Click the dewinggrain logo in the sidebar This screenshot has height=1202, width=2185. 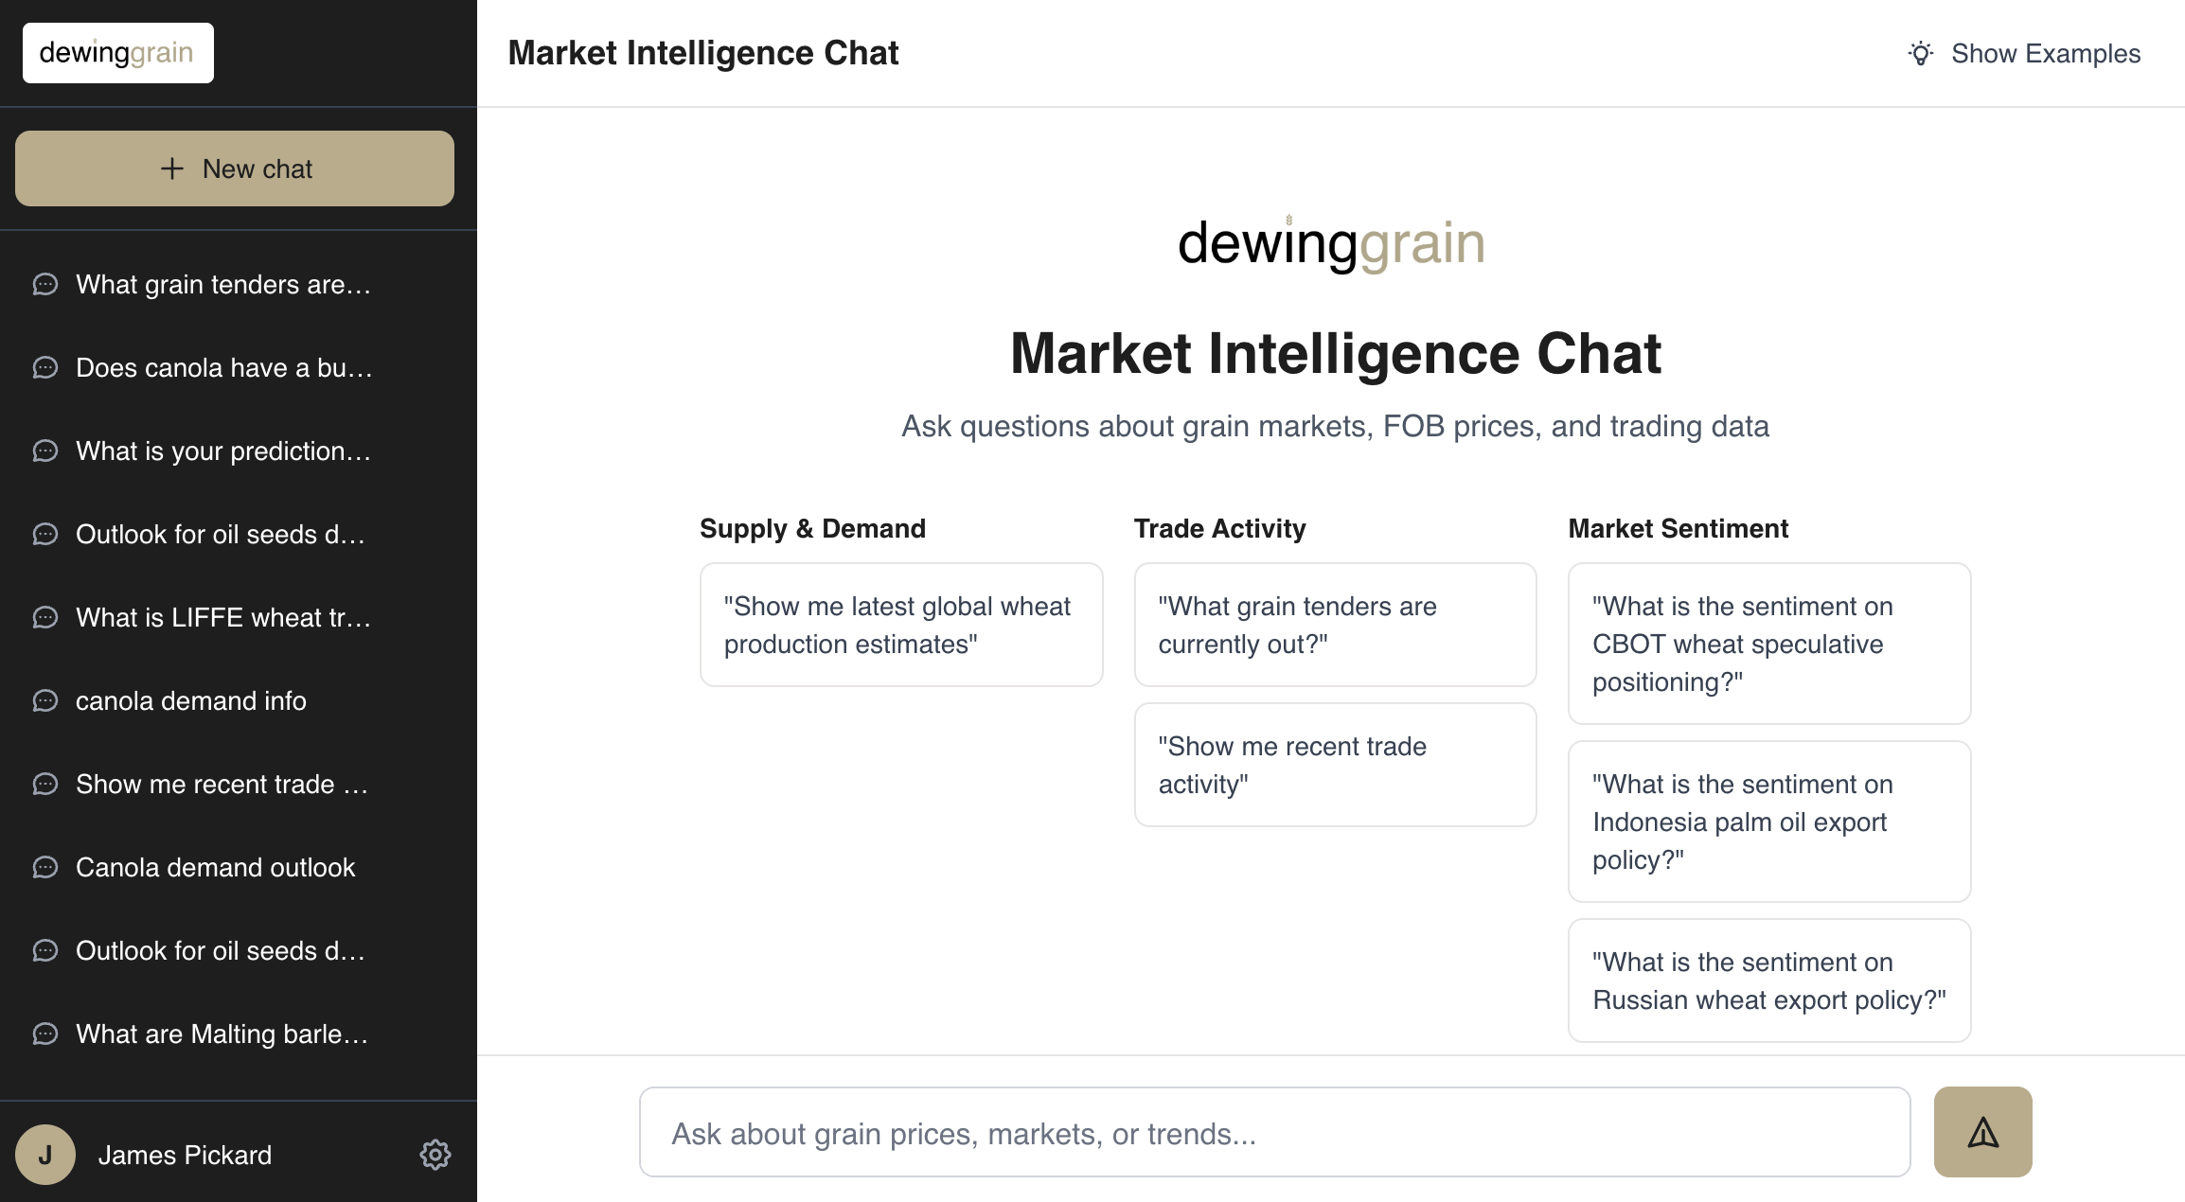[117, 52]
